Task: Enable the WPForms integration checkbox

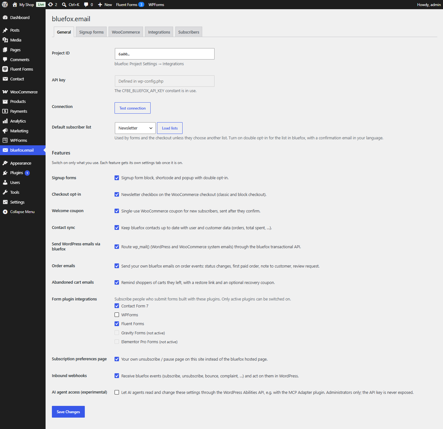Action: coord(117,315)
